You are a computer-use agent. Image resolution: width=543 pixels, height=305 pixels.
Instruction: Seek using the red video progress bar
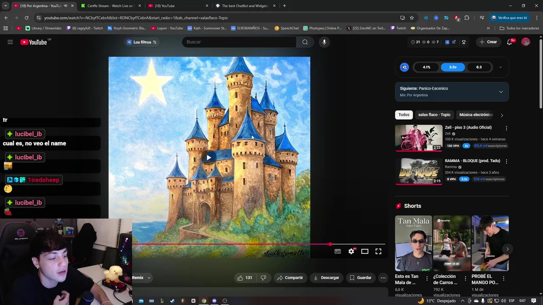pyautogui.click(x=258, y=244)
